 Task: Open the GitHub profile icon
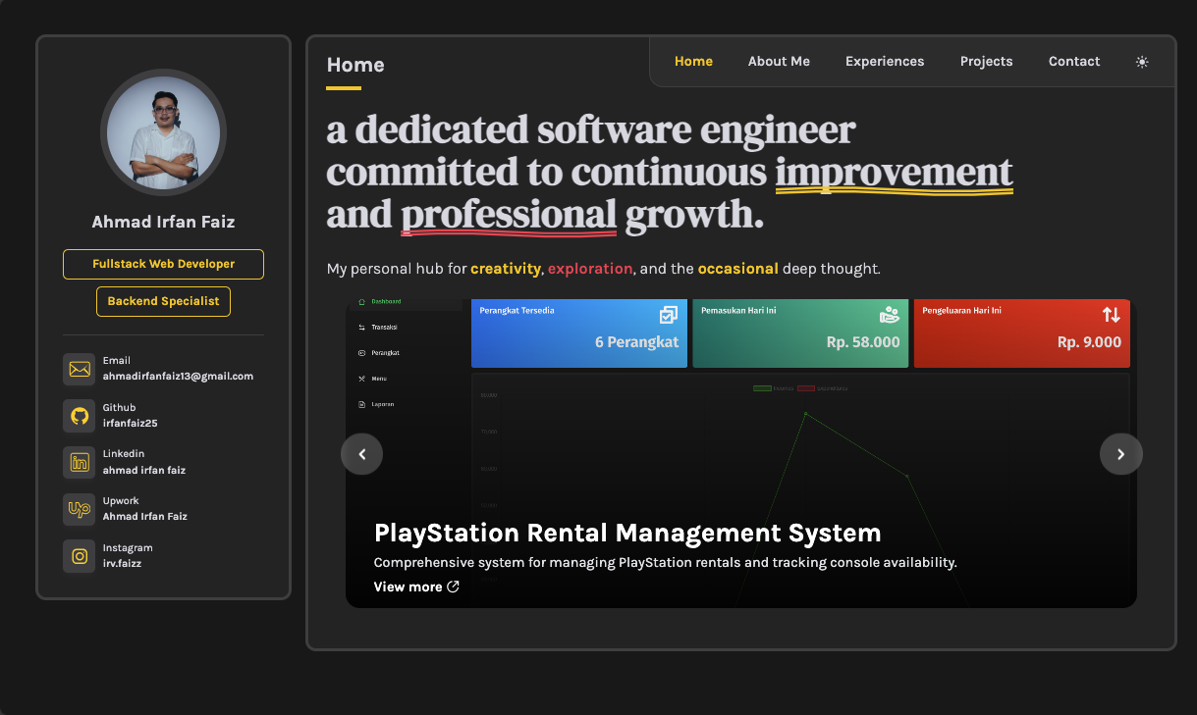pos(79,416)
